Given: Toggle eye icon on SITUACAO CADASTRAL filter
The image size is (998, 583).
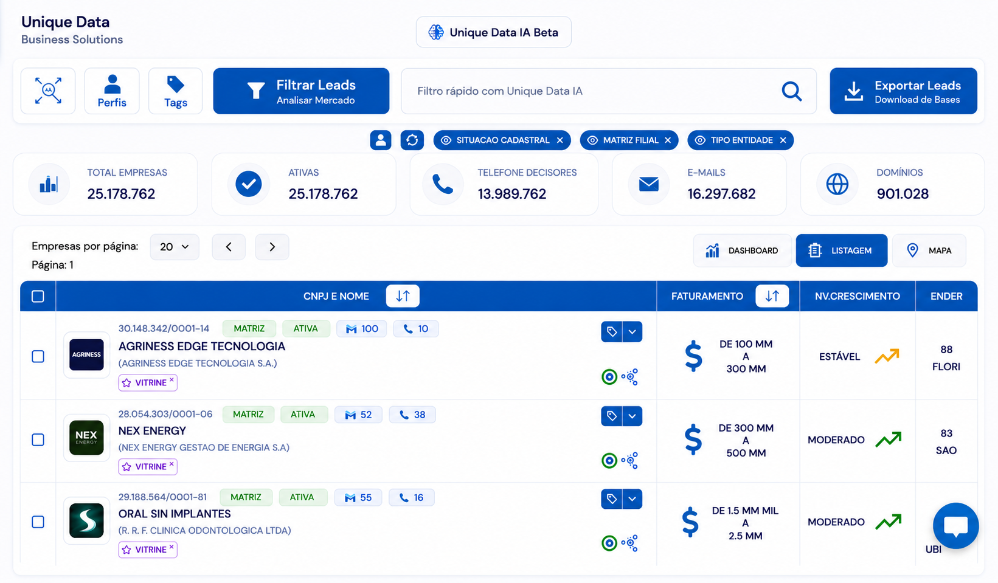Looking at the screenshot, I should (446, 140).
